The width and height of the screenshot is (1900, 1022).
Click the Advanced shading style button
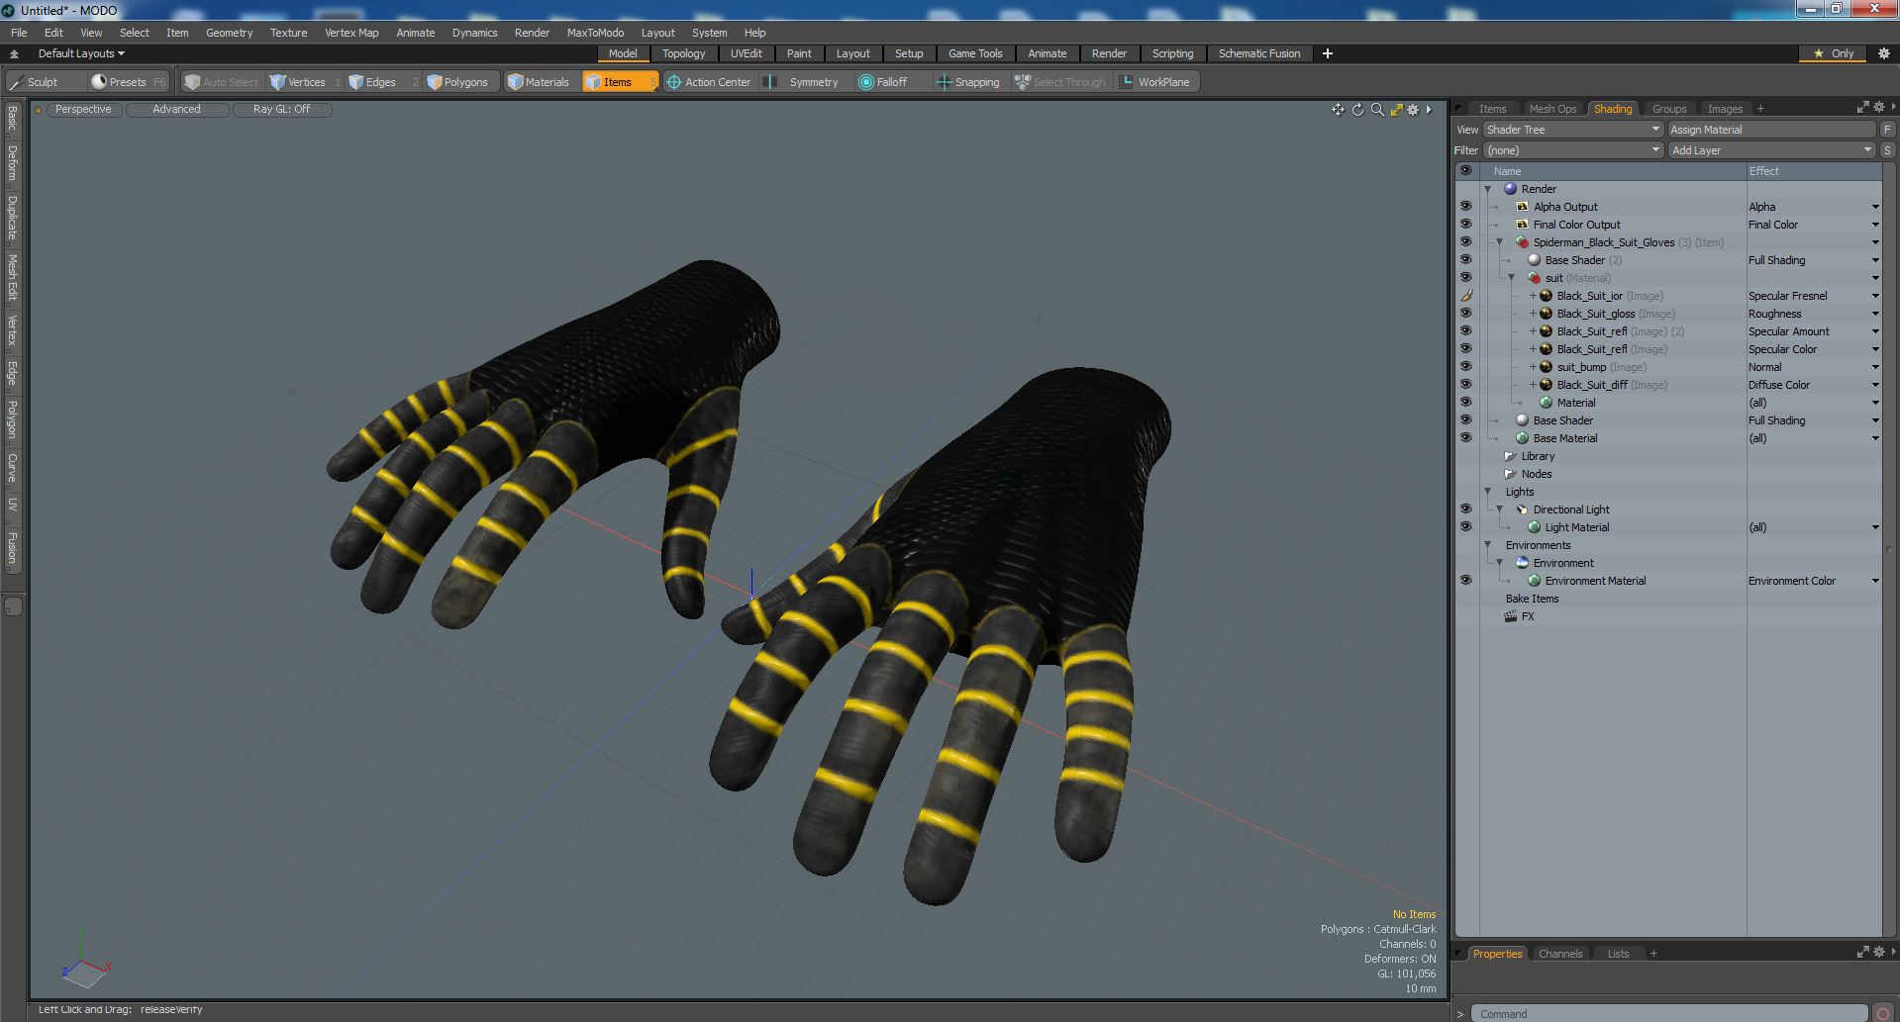tap(176, 110)
